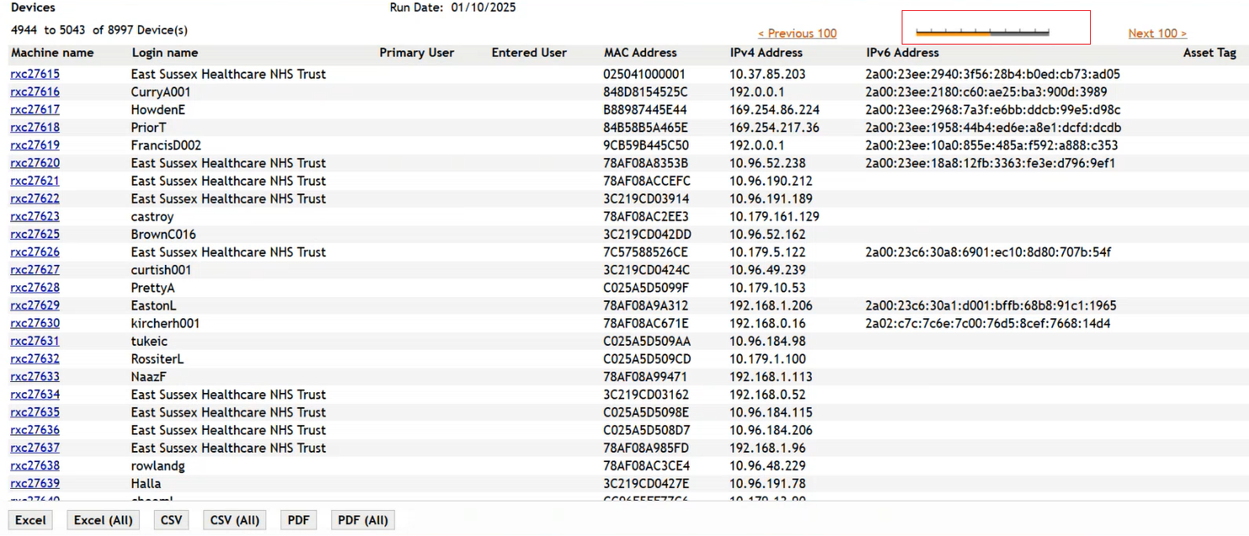Viewport: 1249px width, 536px height.
Task: Download current page as CSV
Action: [171, 520]
